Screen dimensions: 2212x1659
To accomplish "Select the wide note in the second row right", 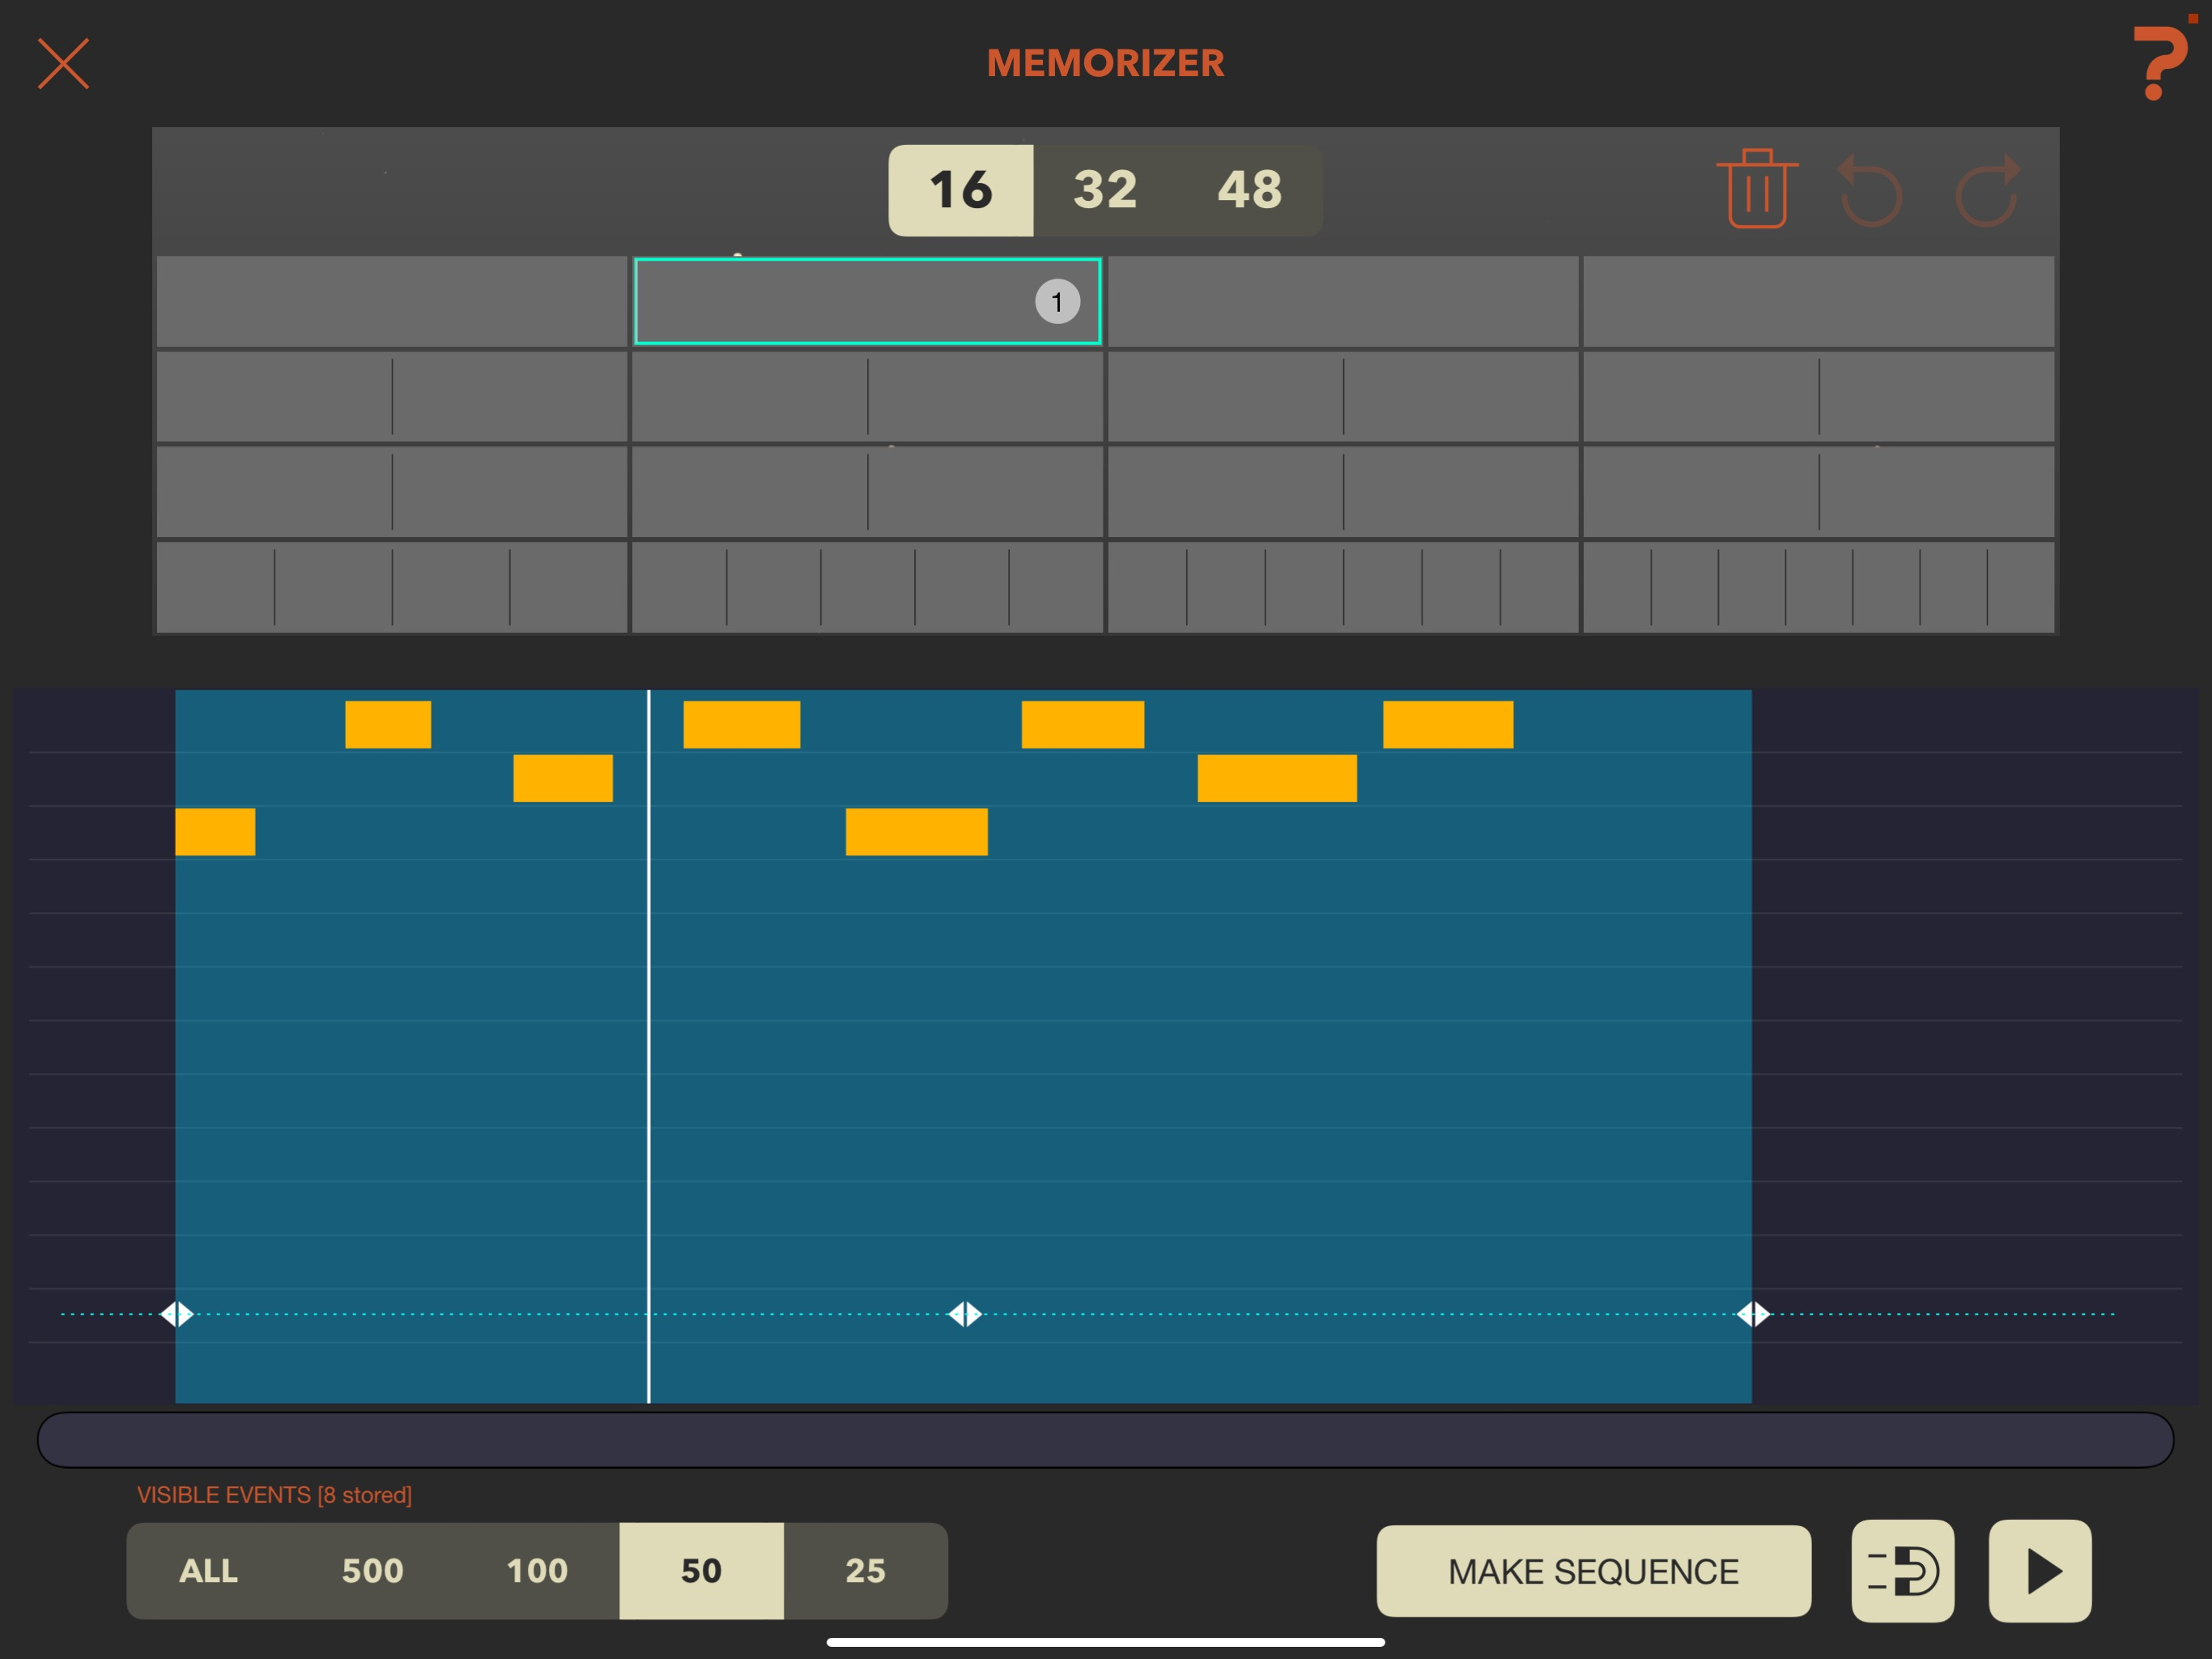I will click(x=1277, y=778).
